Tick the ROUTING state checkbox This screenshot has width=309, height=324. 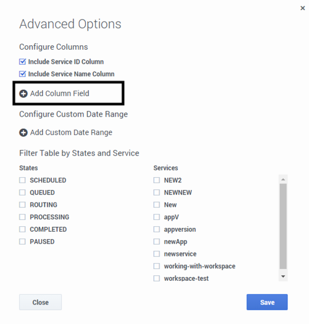coord(22,205)
